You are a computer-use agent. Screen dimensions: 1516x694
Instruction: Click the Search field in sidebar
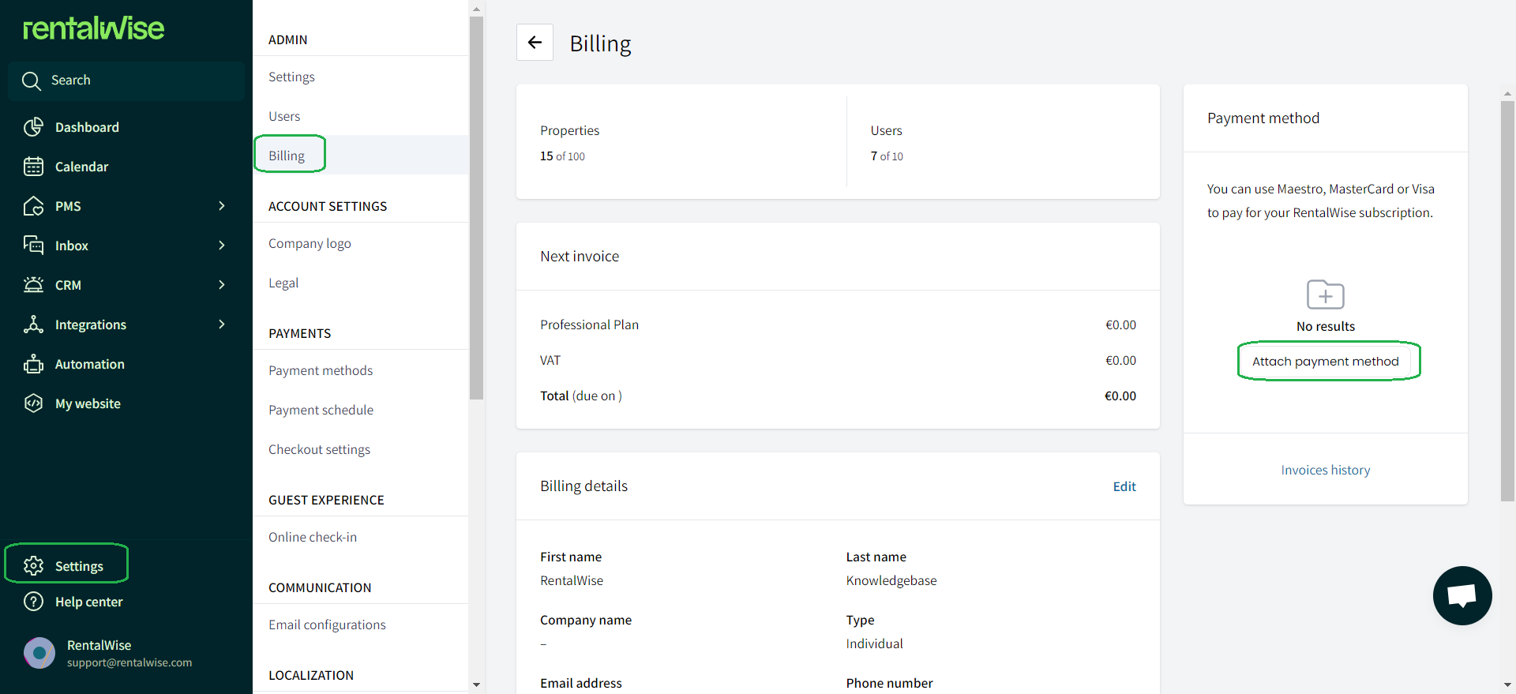126,81
